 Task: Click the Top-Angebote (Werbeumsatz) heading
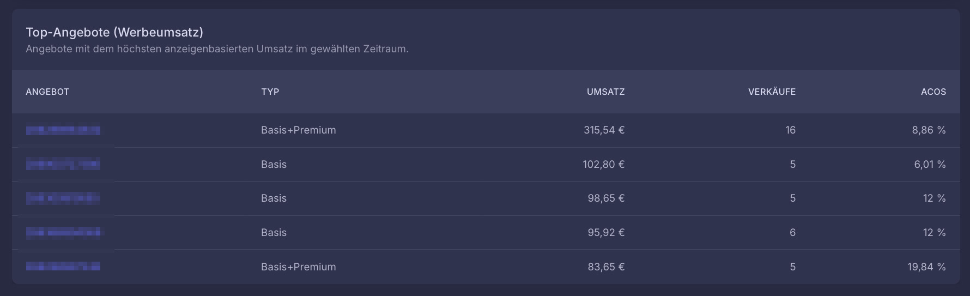[x=114, y=32]
